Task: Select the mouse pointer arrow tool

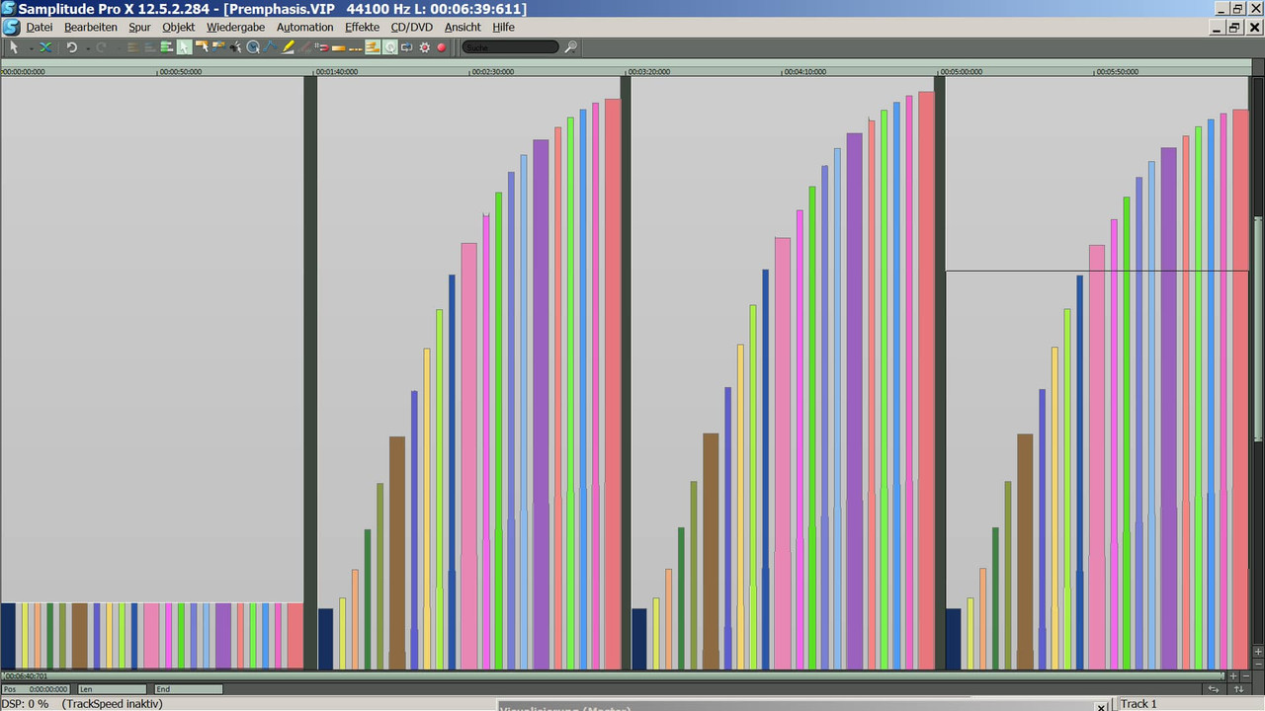Action: pos(14,46)
